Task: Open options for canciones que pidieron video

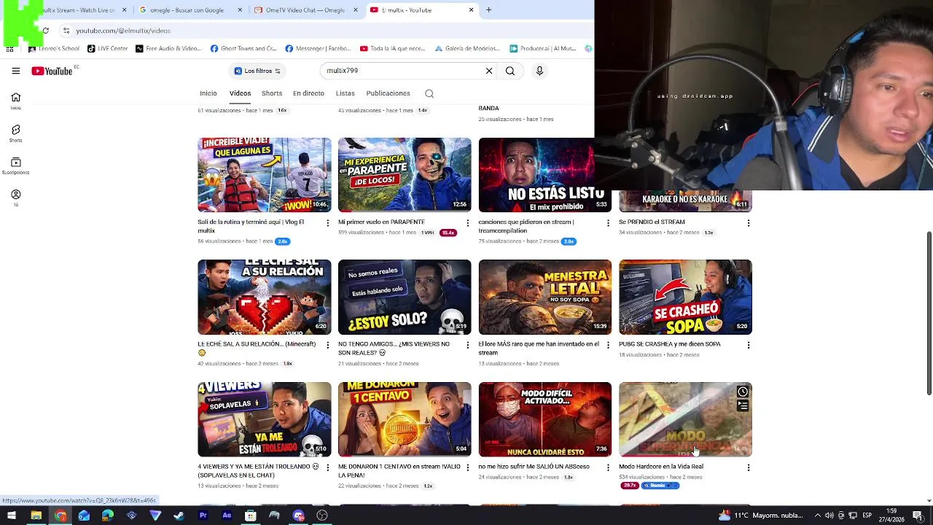Action: click(x=608, y=223)
